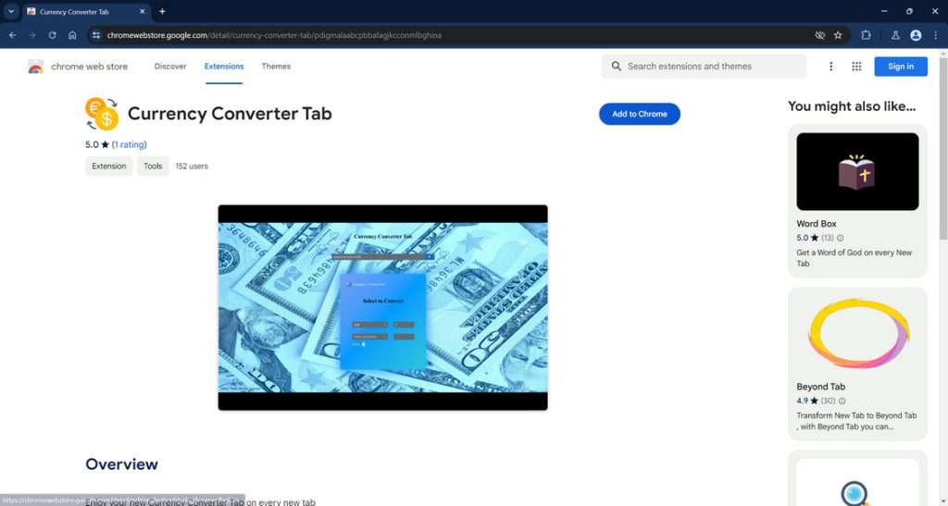This screenshot has width=948, height=506.
Task: Bookmark this page with the star icon
Action: tap(838, 35)
